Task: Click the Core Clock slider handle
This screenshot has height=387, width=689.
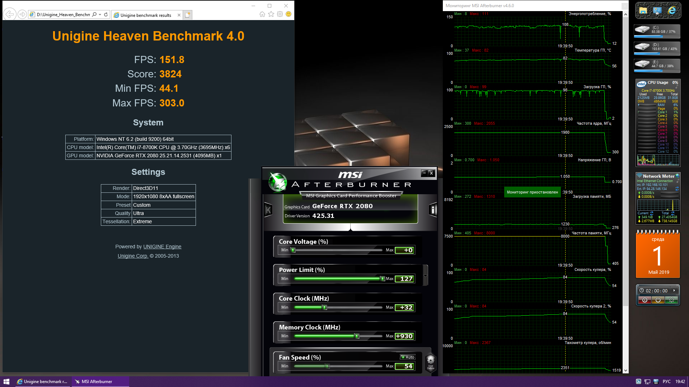Action: pyautogui.click(x=325, y=307)
